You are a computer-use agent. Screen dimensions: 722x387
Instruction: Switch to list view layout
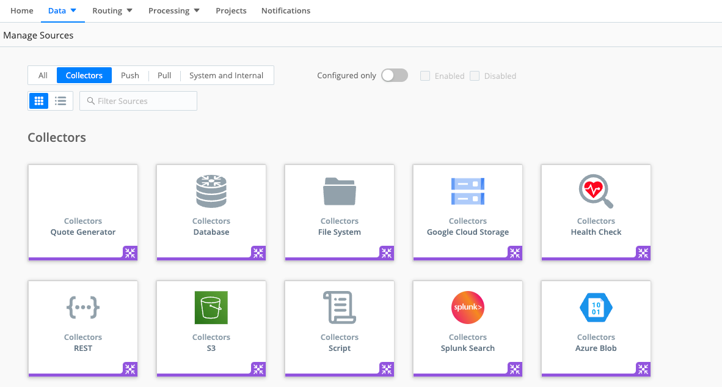point(60,101)
